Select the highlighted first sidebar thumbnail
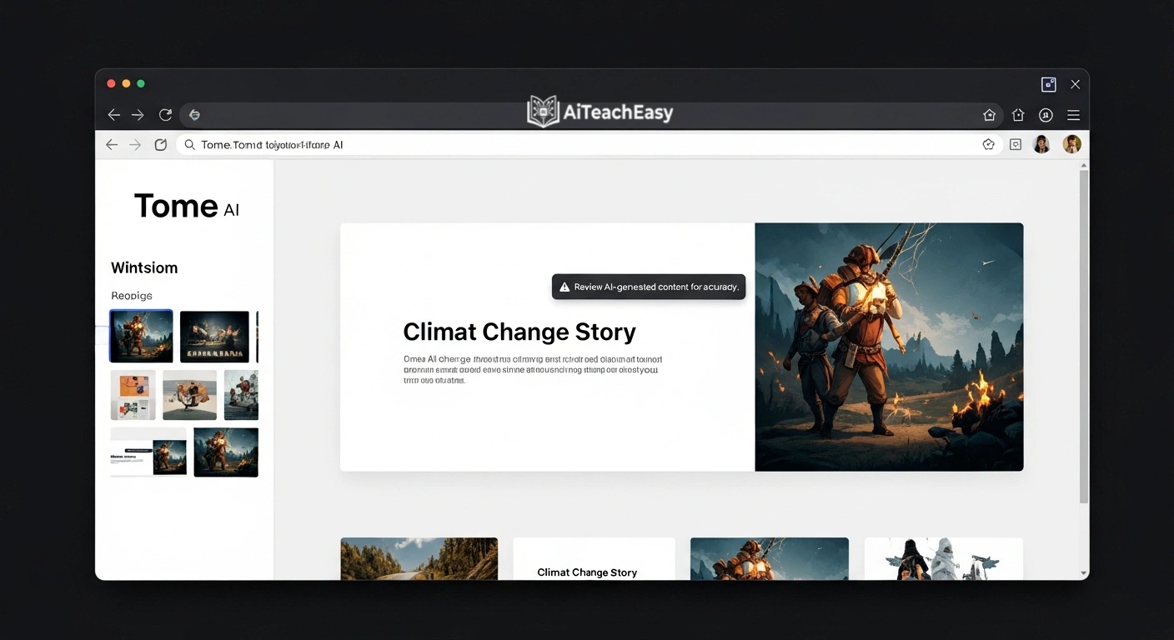This screenshot has width=1174, height=640. point(141,336)
